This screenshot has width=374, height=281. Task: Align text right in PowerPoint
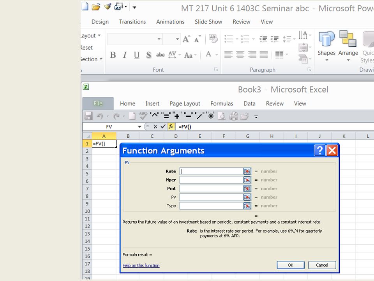pos(252,55)
